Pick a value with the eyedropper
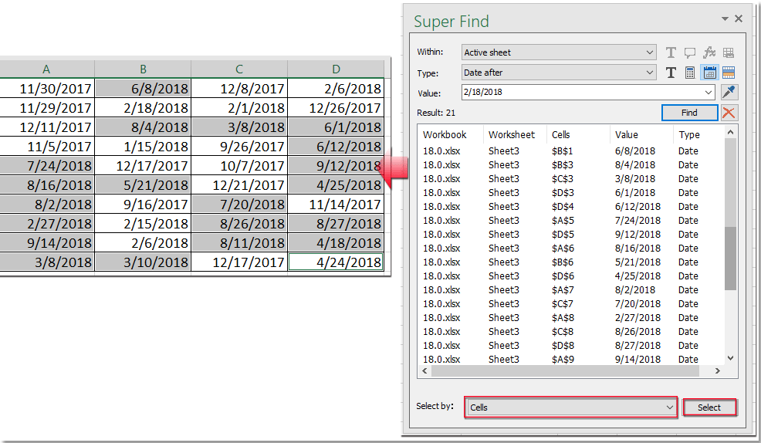Screen dimensions: 761x443 tap(729, 92)
